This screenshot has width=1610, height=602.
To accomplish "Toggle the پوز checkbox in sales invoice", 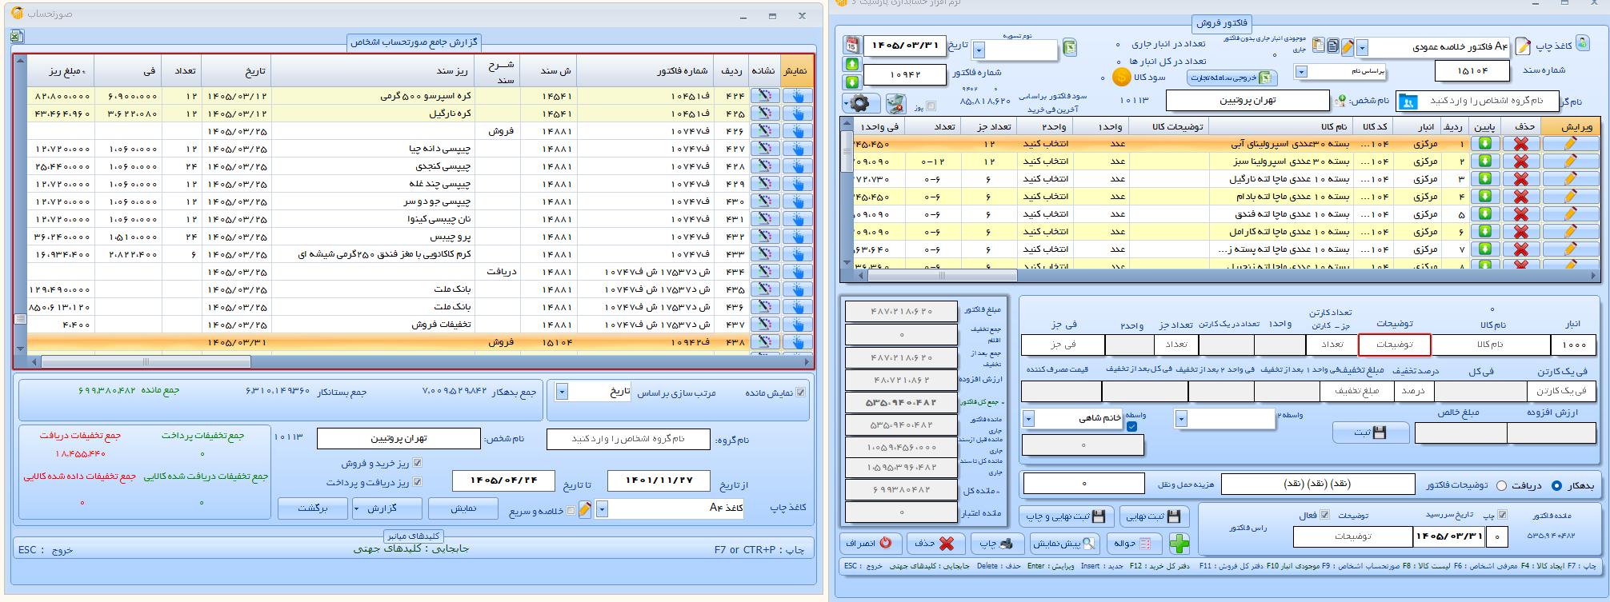I will point(931,106).
